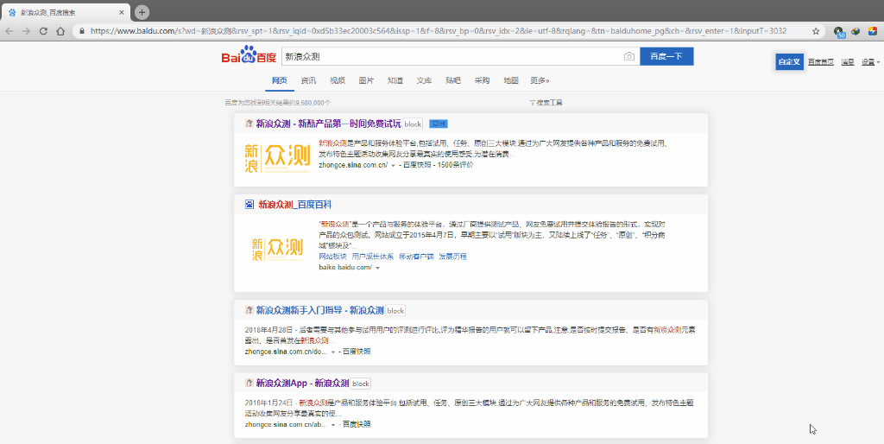The width and height of the screenshot is (884, 444).
Task: Open 新浪众测App - 新浪众测 result title
Action: click(x=302, y=383)
